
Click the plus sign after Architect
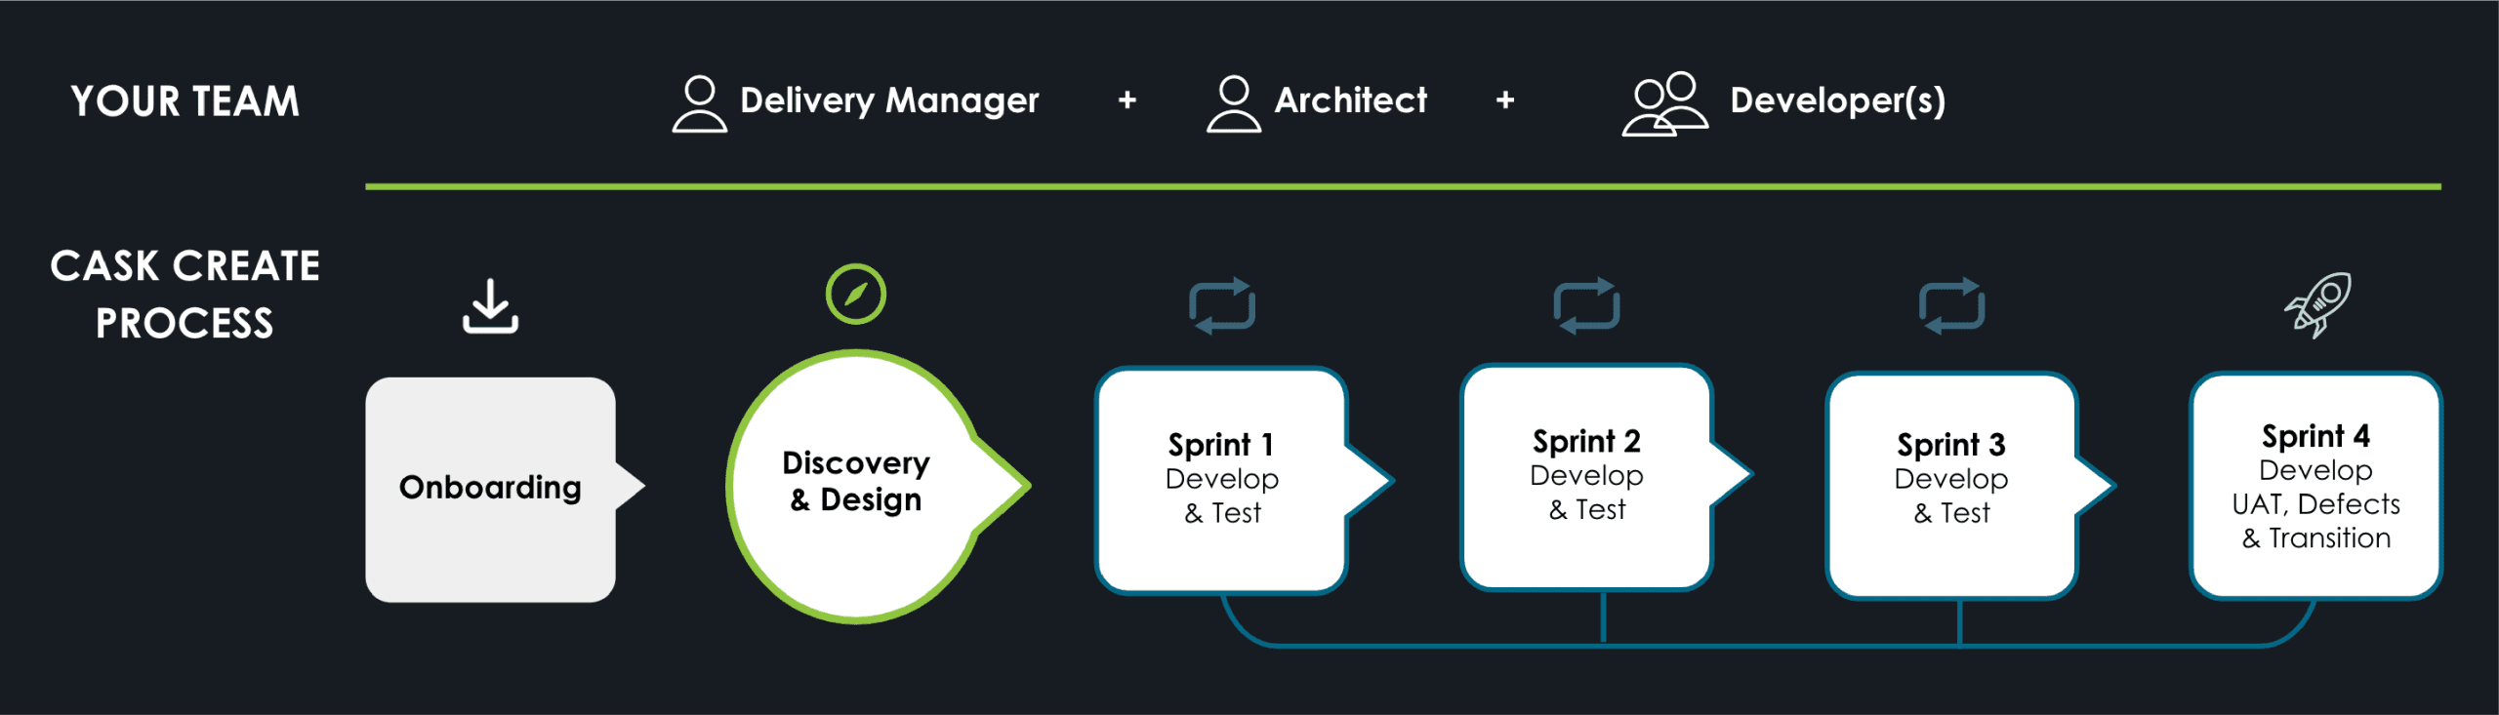(1505, 99)
